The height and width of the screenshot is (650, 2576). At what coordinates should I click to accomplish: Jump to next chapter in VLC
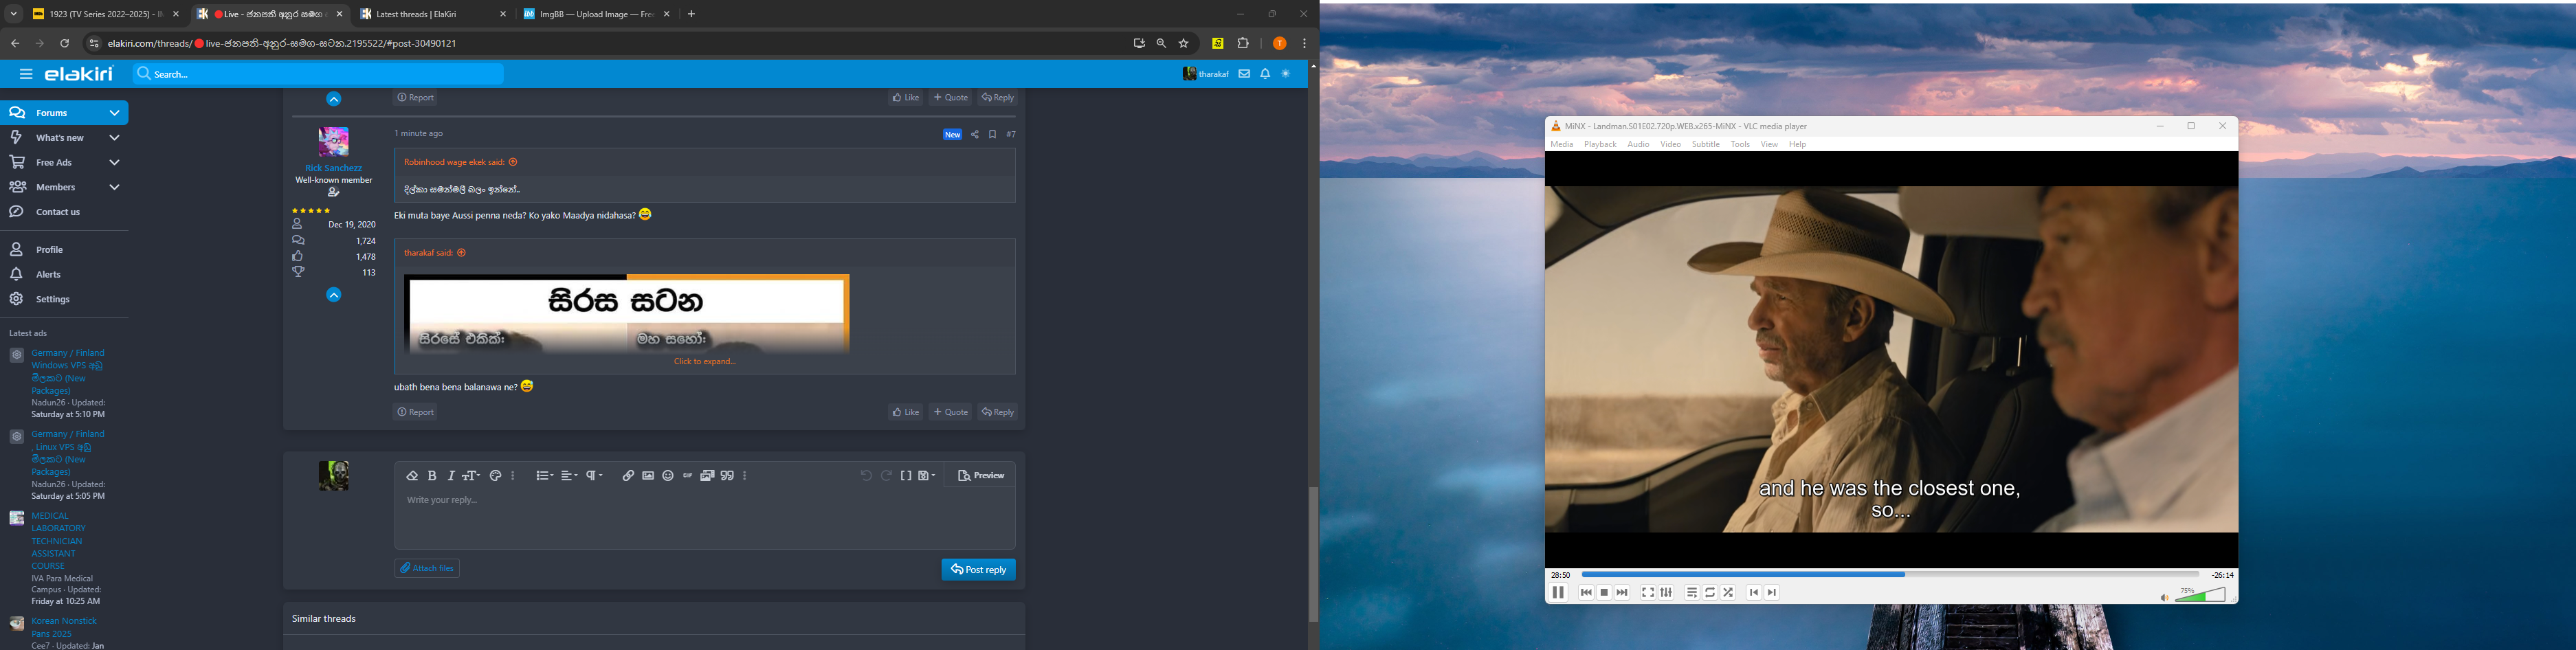[x=1772, y=593]
